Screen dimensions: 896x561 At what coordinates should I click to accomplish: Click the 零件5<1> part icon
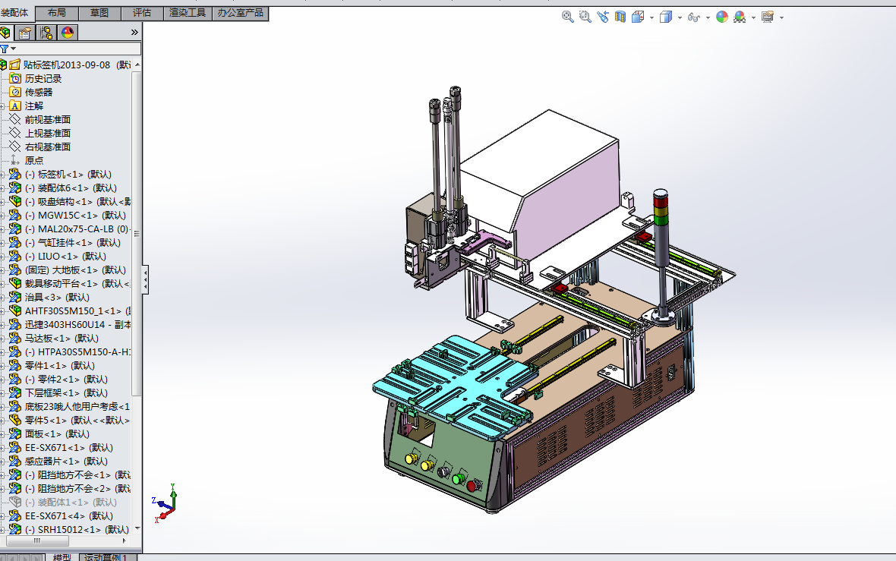pyautogui.click(x=15, y=421)
